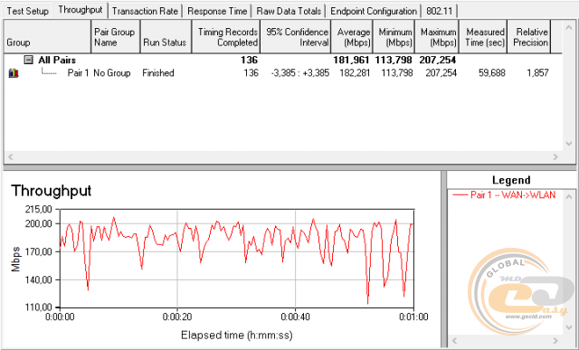Click Legend panel scroll left arrow

tap(455, 340)
